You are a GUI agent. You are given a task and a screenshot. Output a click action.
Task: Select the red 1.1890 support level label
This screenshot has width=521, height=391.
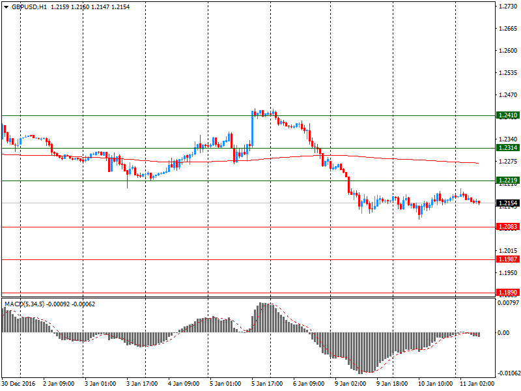pyautogui.click(x=508, y=293)
